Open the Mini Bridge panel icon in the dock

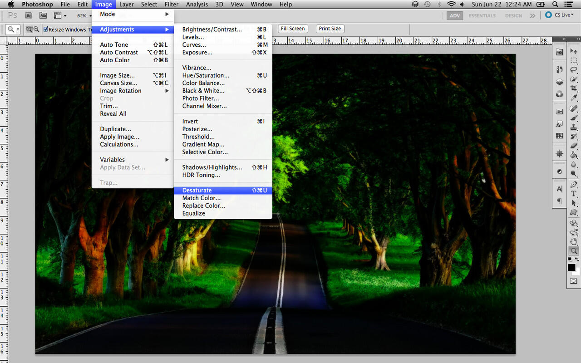560,52
